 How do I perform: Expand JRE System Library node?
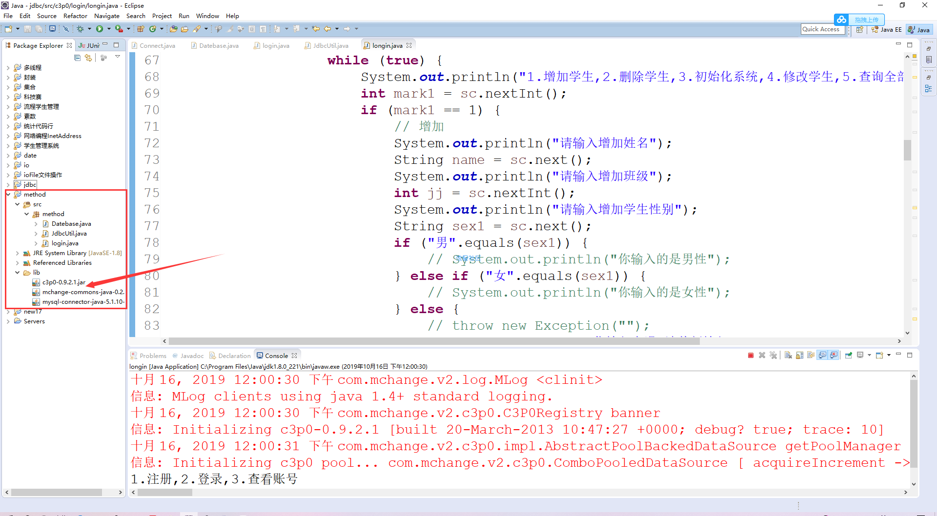point(18,253)
